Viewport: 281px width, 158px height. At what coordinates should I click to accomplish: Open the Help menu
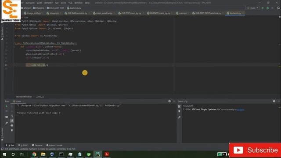coord(87,3)
